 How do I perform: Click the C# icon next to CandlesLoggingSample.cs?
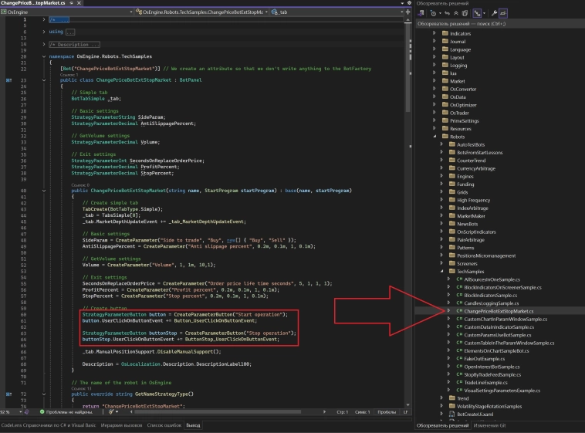coord(458,303)
